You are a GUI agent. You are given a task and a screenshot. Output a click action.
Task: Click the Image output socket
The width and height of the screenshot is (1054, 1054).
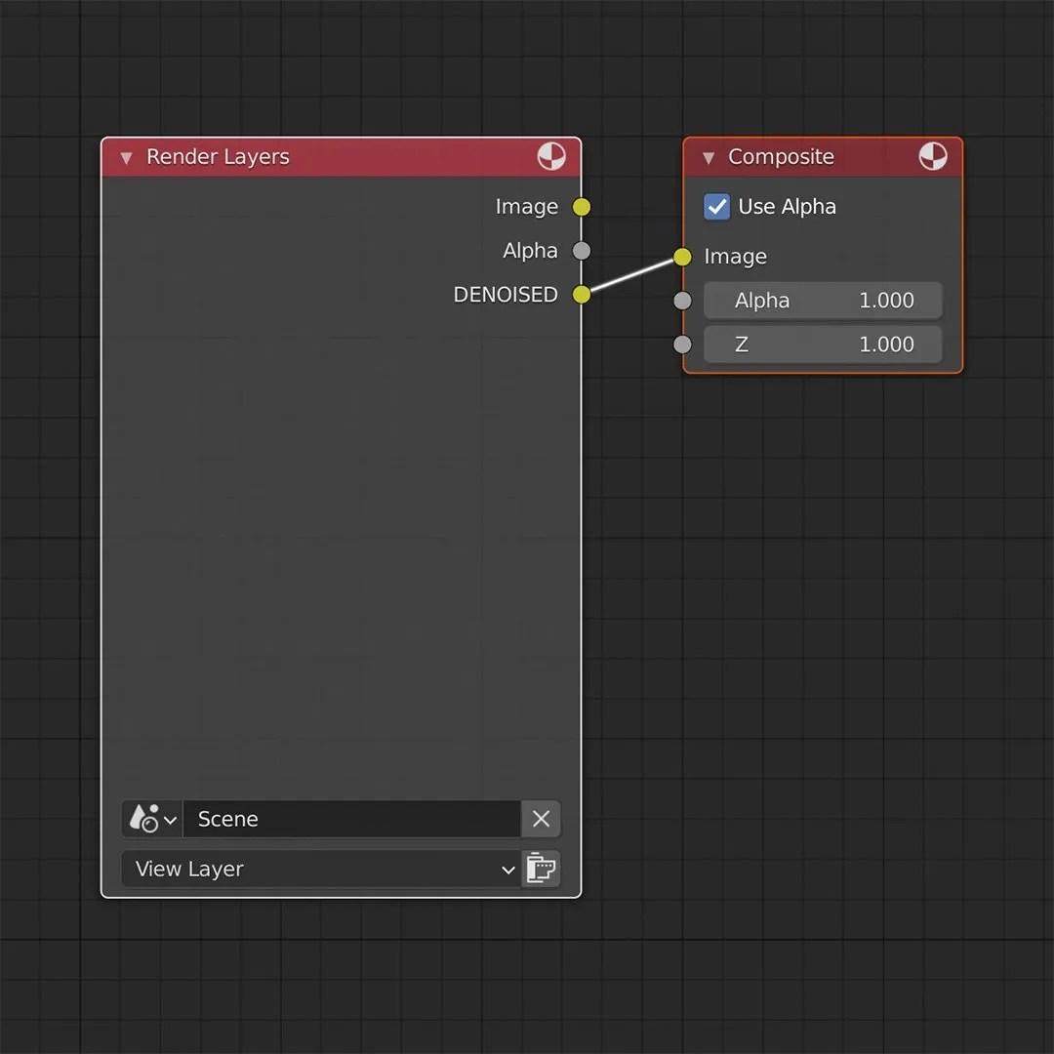click(x=581, y=207)
